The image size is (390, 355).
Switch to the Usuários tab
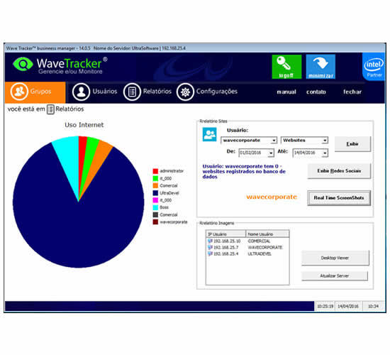tap(105, 91)
